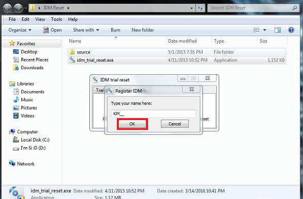Sort by Date modified column

point(182,41)
